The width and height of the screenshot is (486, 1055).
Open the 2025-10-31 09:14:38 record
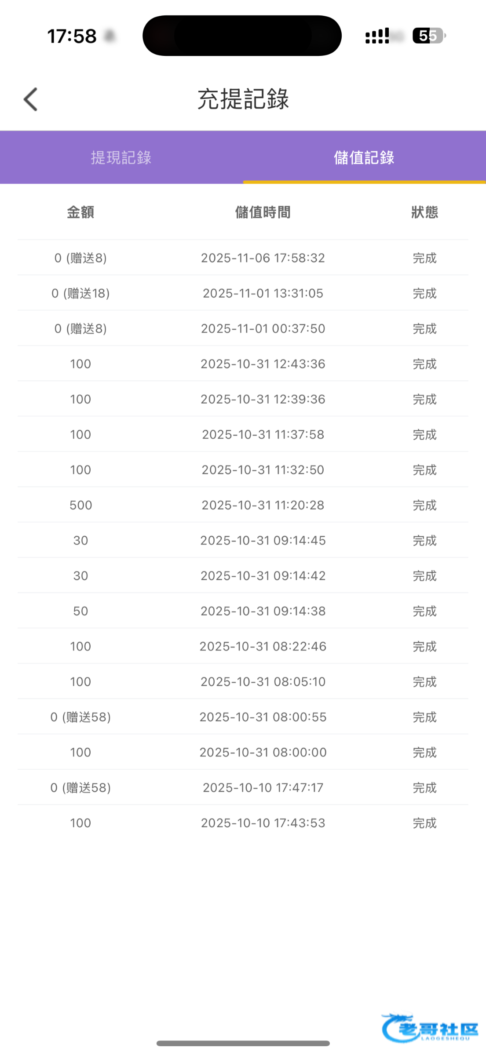263,611
